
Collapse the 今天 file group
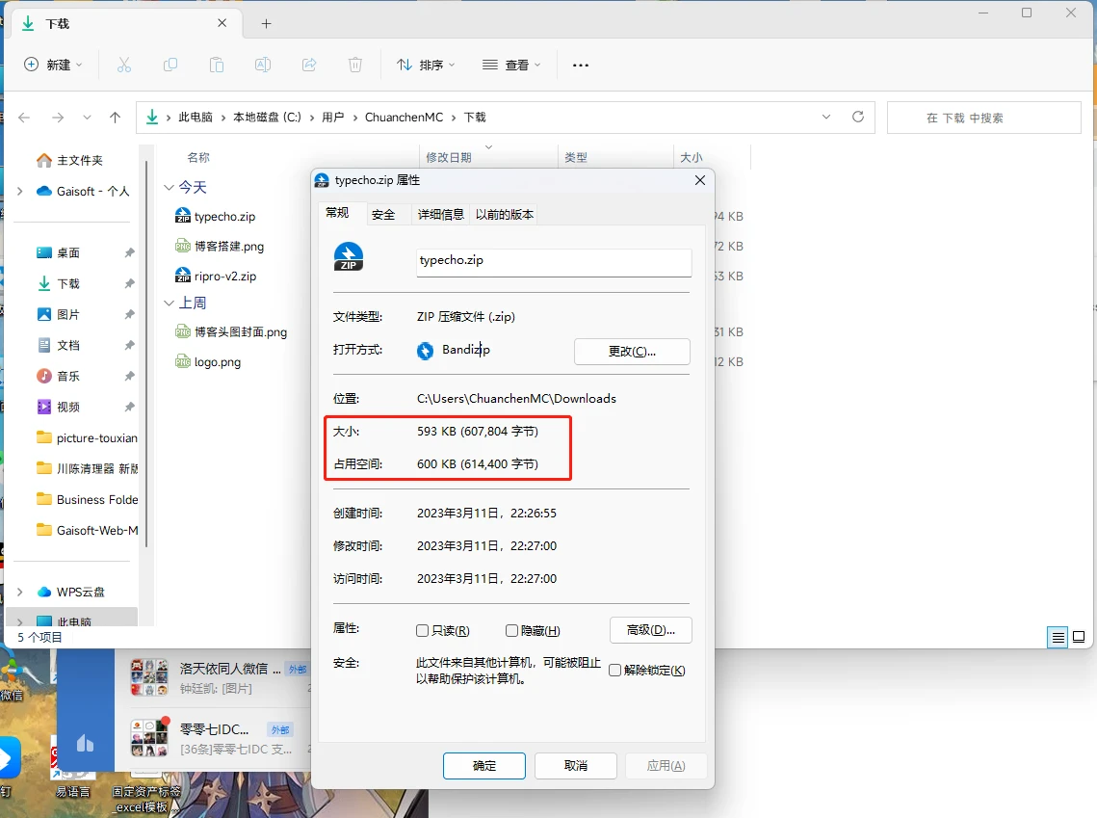(170, 187)
